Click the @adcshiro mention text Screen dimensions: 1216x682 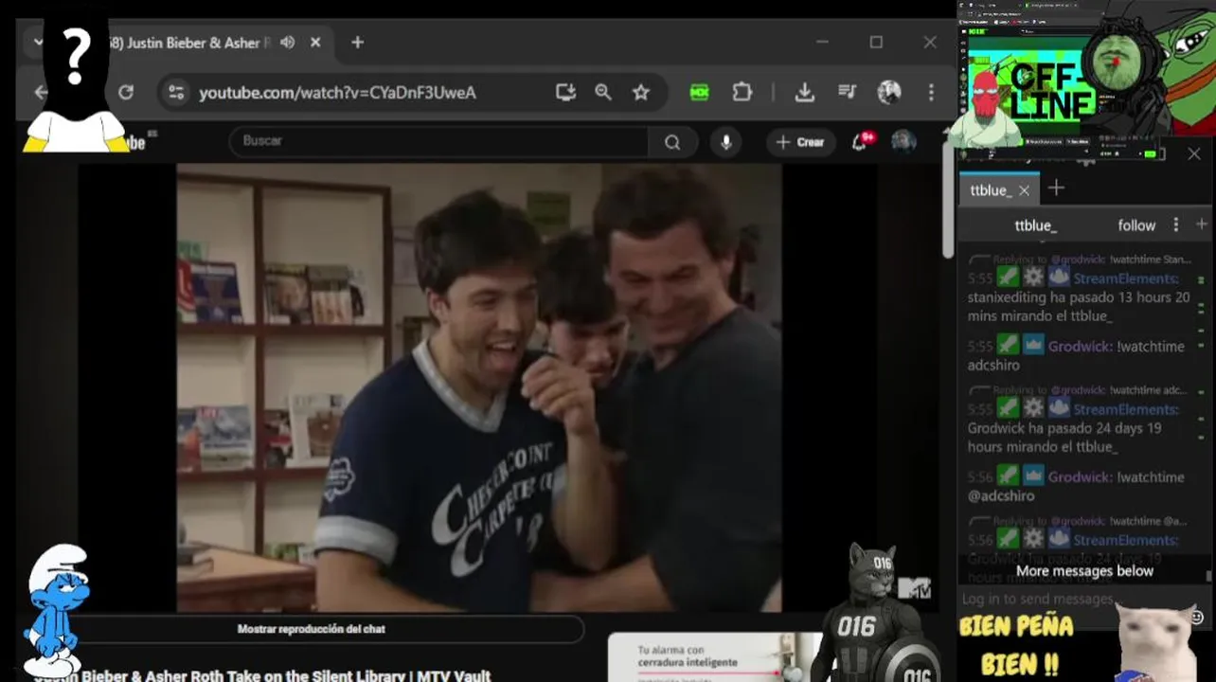(x=1001, y=496)
